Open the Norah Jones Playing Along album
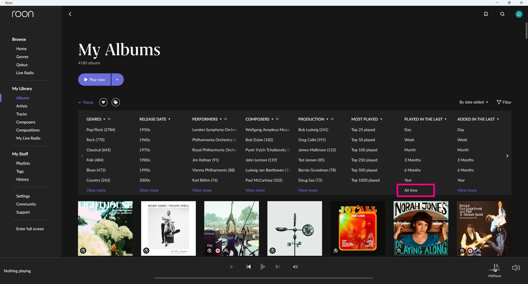Screen dimensions: 528x284 421,228
